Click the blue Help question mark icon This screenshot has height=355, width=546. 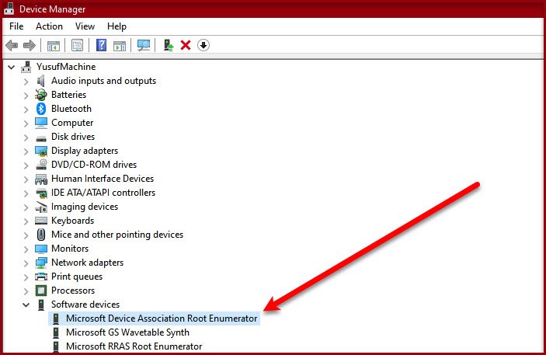tap(101, 45)
